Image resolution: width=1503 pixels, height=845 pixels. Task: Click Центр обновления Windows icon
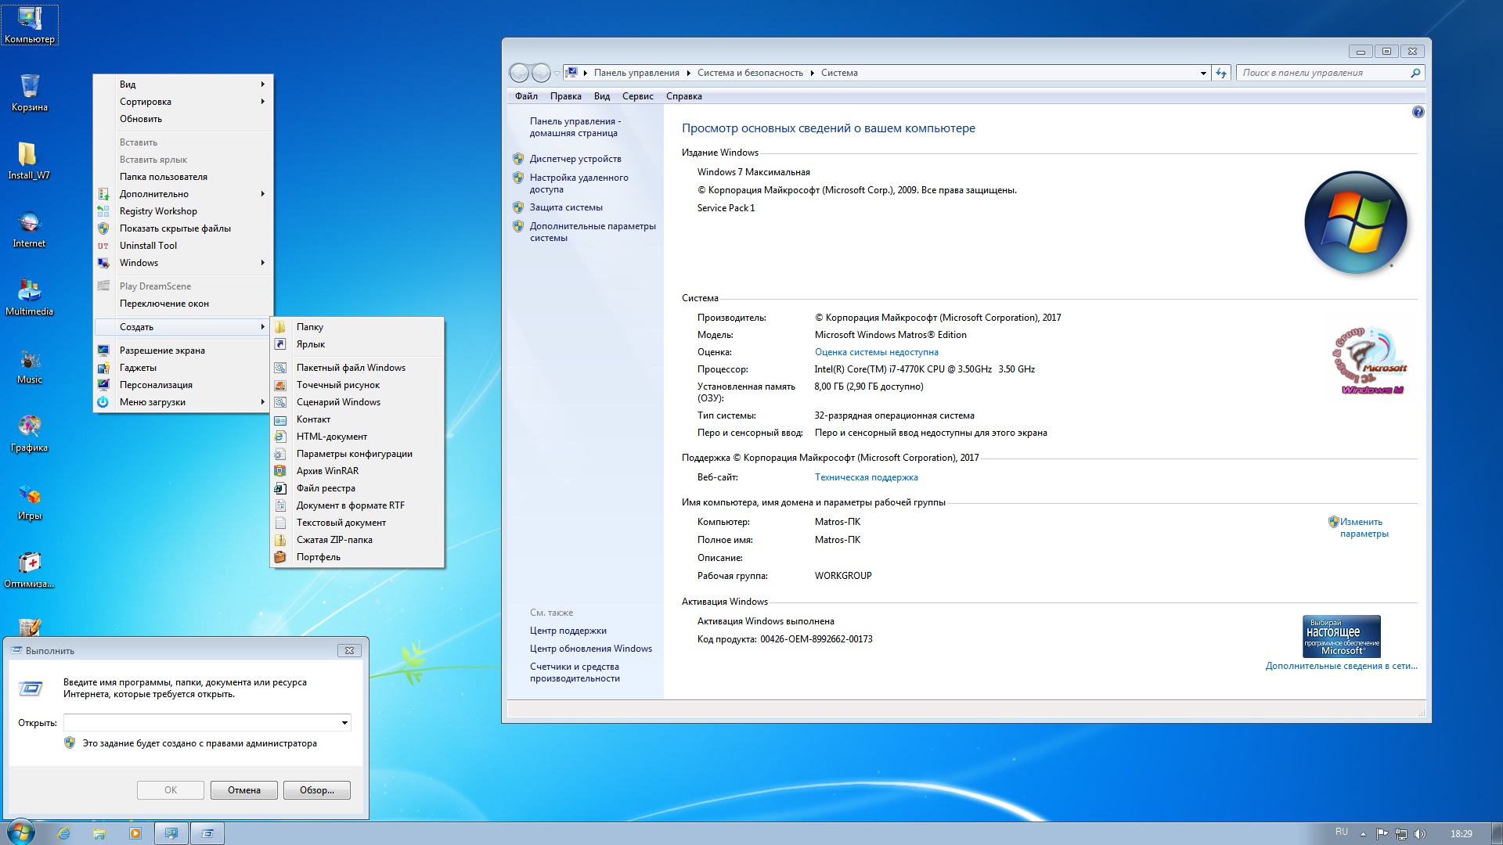590,647
